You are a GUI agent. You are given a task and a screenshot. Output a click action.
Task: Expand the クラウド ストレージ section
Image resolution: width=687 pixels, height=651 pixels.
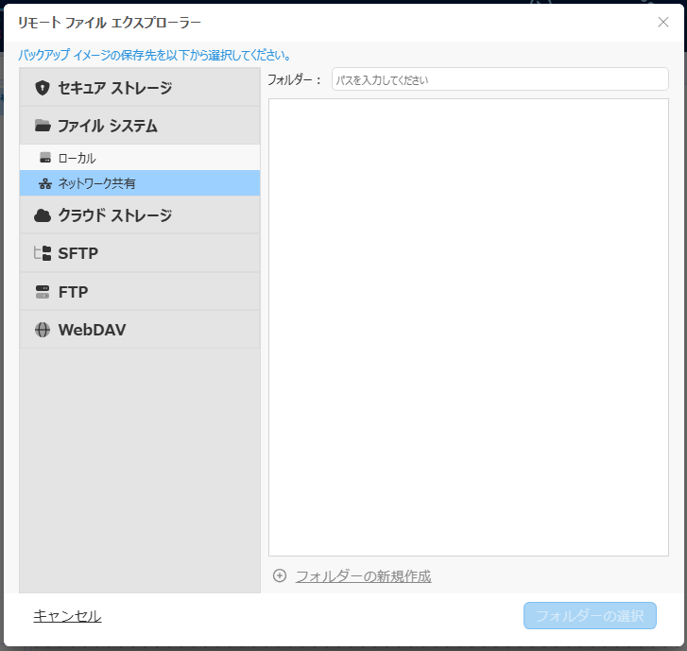click(x=140, y=215)
